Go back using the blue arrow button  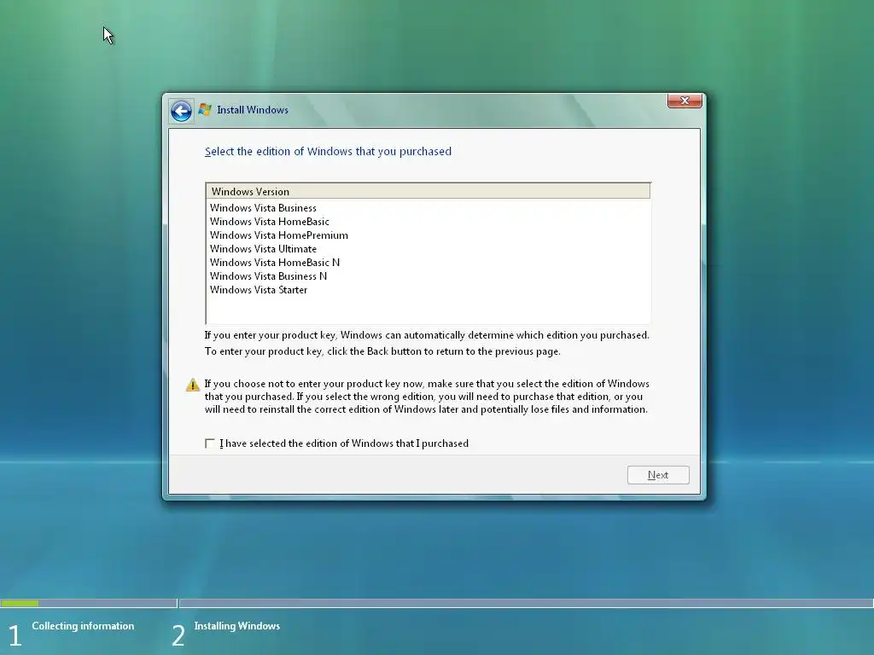(181, 112)
